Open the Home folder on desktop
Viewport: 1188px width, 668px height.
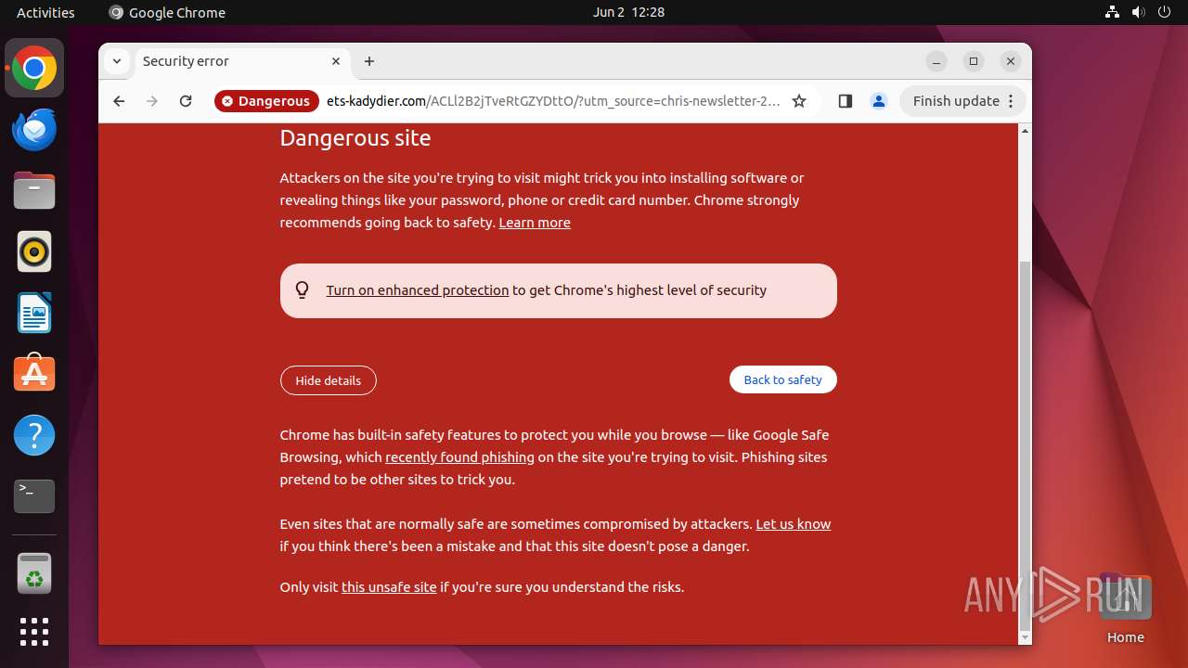point(1125,609)
